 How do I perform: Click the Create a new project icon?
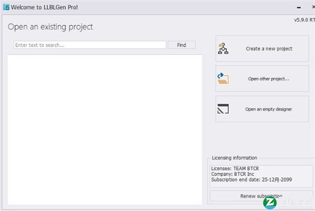223,48
